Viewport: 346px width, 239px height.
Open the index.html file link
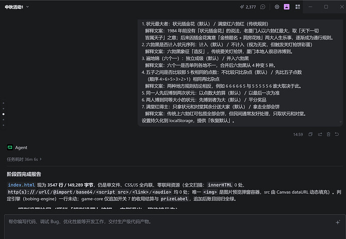pyautogui.click(x=22, y=185)
